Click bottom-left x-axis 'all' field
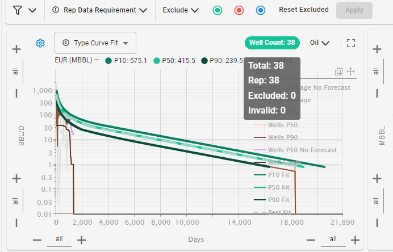 [59, 239]
